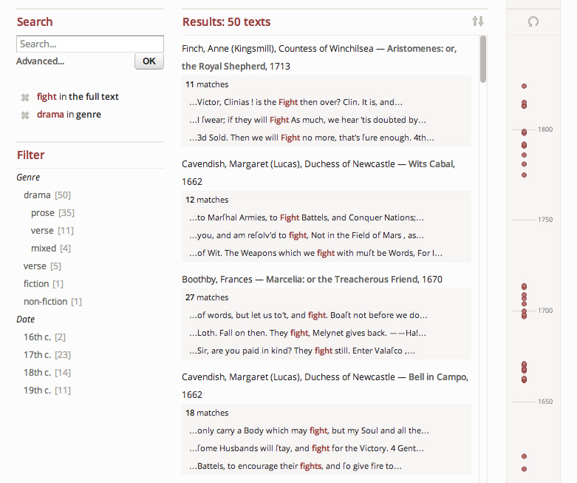Viewport: 577px width, 483px height.
Task: Click the timeline dot at 1800
Action: pos(524,132)
